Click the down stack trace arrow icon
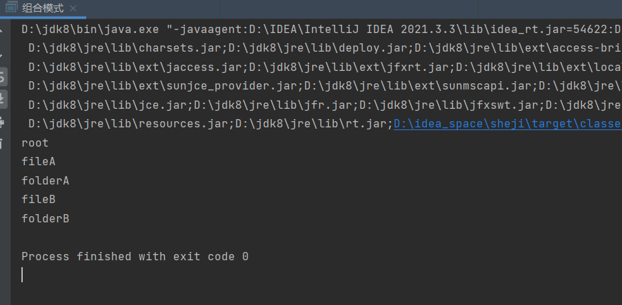The width and height of the screenshot is (622, 305). [1, 56]
